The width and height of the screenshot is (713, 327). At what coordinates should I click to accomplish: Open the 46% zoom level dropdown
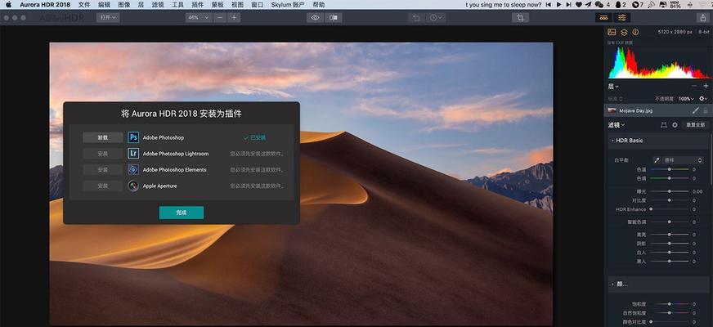click(x=199, y=18)
